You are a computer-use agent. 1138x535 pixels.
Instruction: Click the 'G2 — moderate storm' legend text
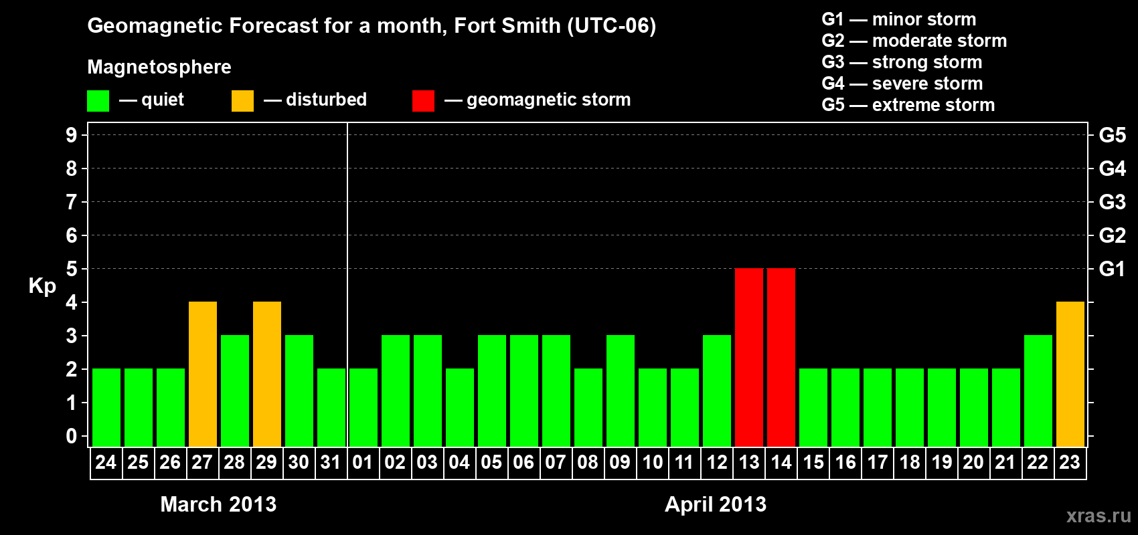(914, 40)
